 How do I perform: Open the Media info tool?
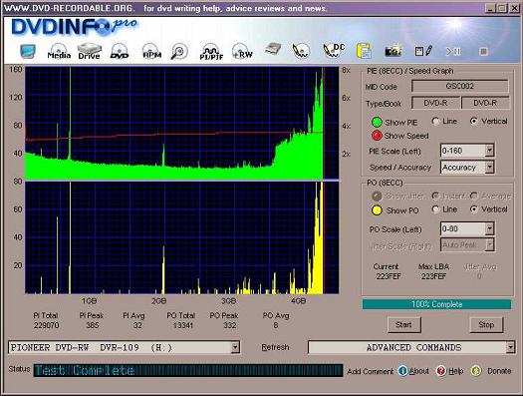59,52
